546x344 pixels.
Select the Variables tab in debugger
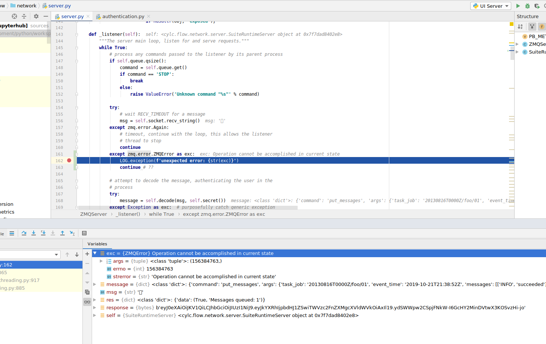point(97,244)
